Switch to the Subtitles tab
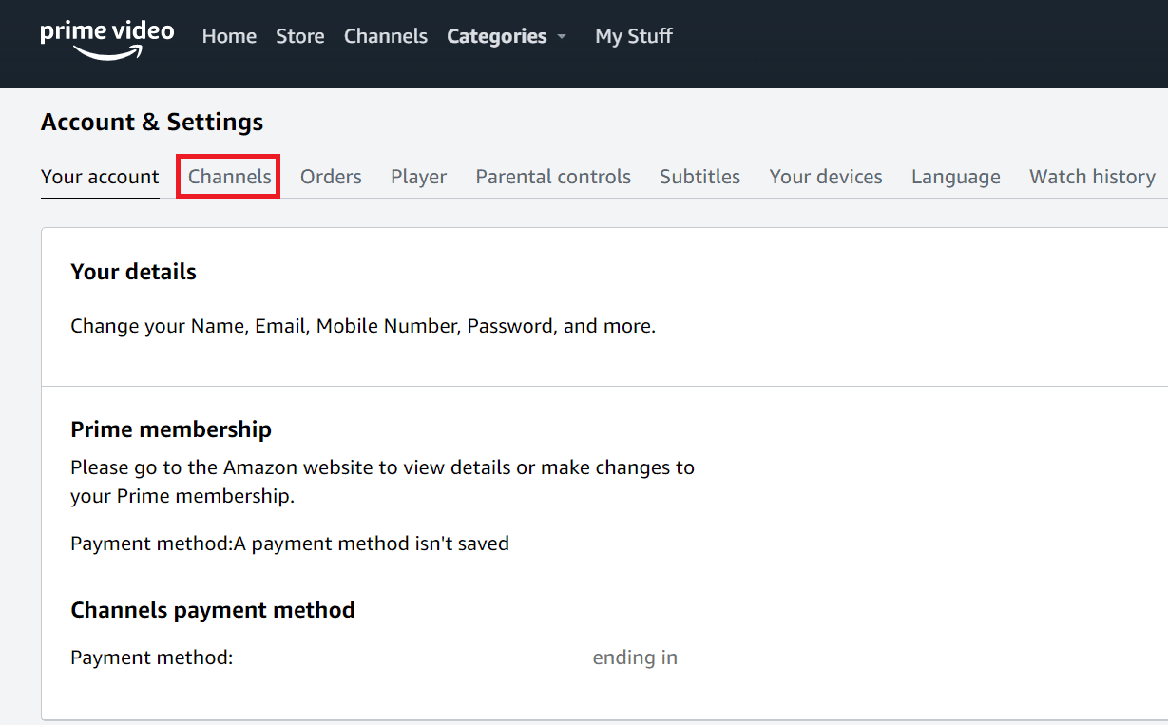 pyautogui.click(x=699, y=176)
